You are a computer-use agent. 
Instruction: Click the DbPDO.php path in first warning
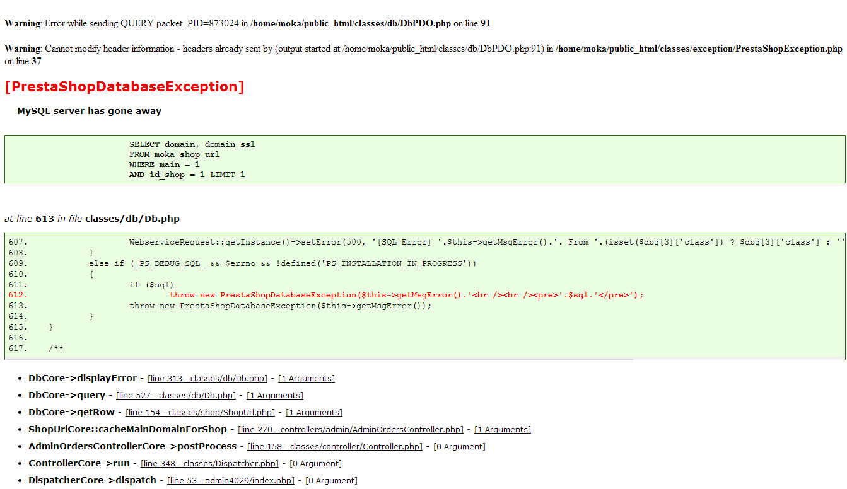click(x=351, y=23)
